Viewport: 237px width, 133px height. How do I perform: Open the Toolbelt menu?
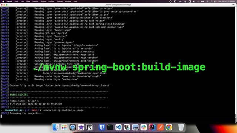60,1
